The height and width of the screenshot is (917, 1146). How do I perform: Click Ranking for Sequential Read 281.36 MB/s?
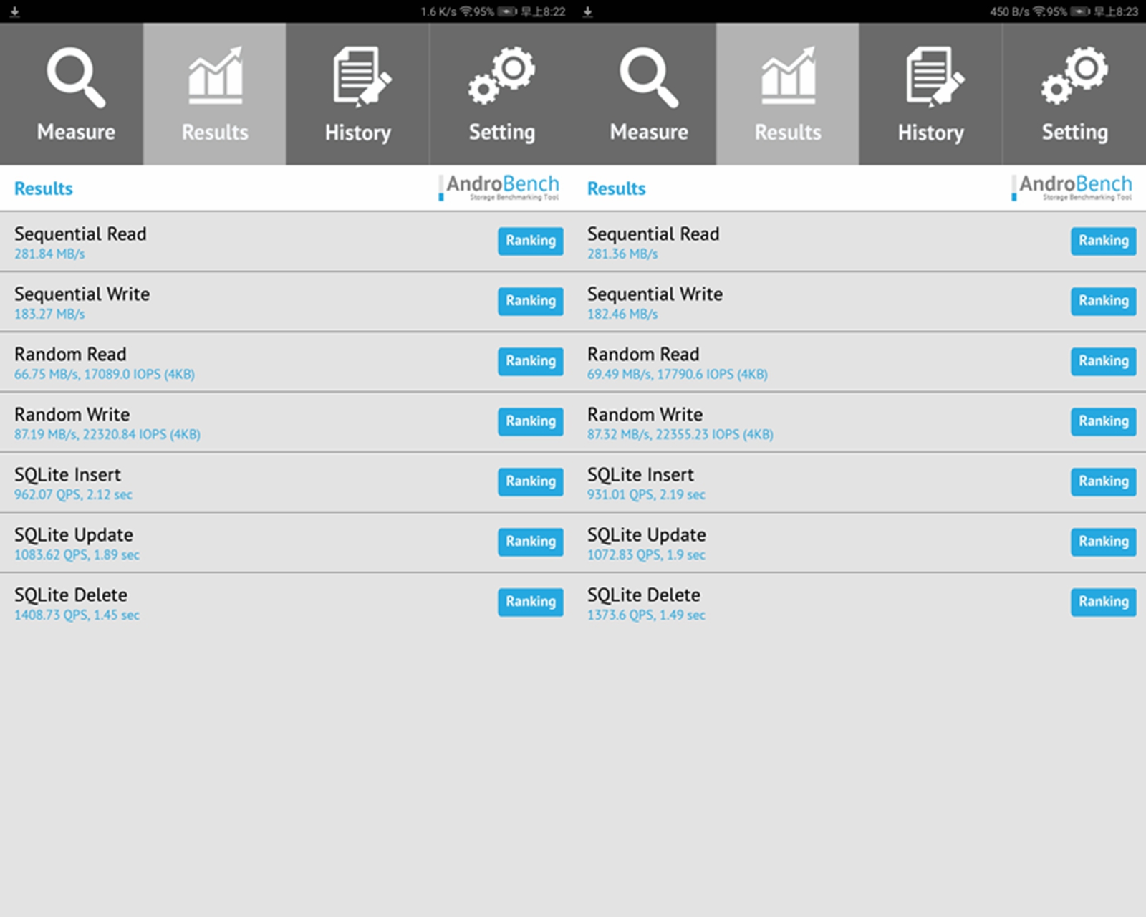1104,241
